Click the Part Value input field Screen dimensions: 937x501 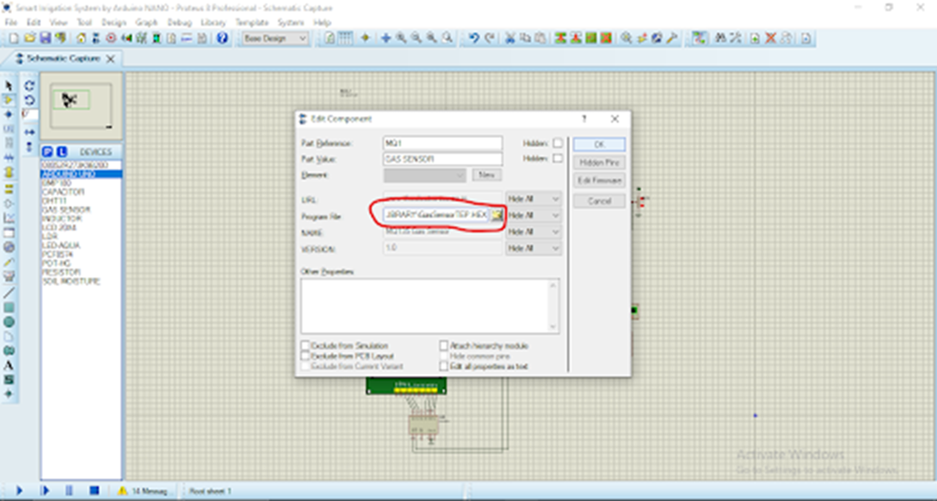(x=443, y=159)
